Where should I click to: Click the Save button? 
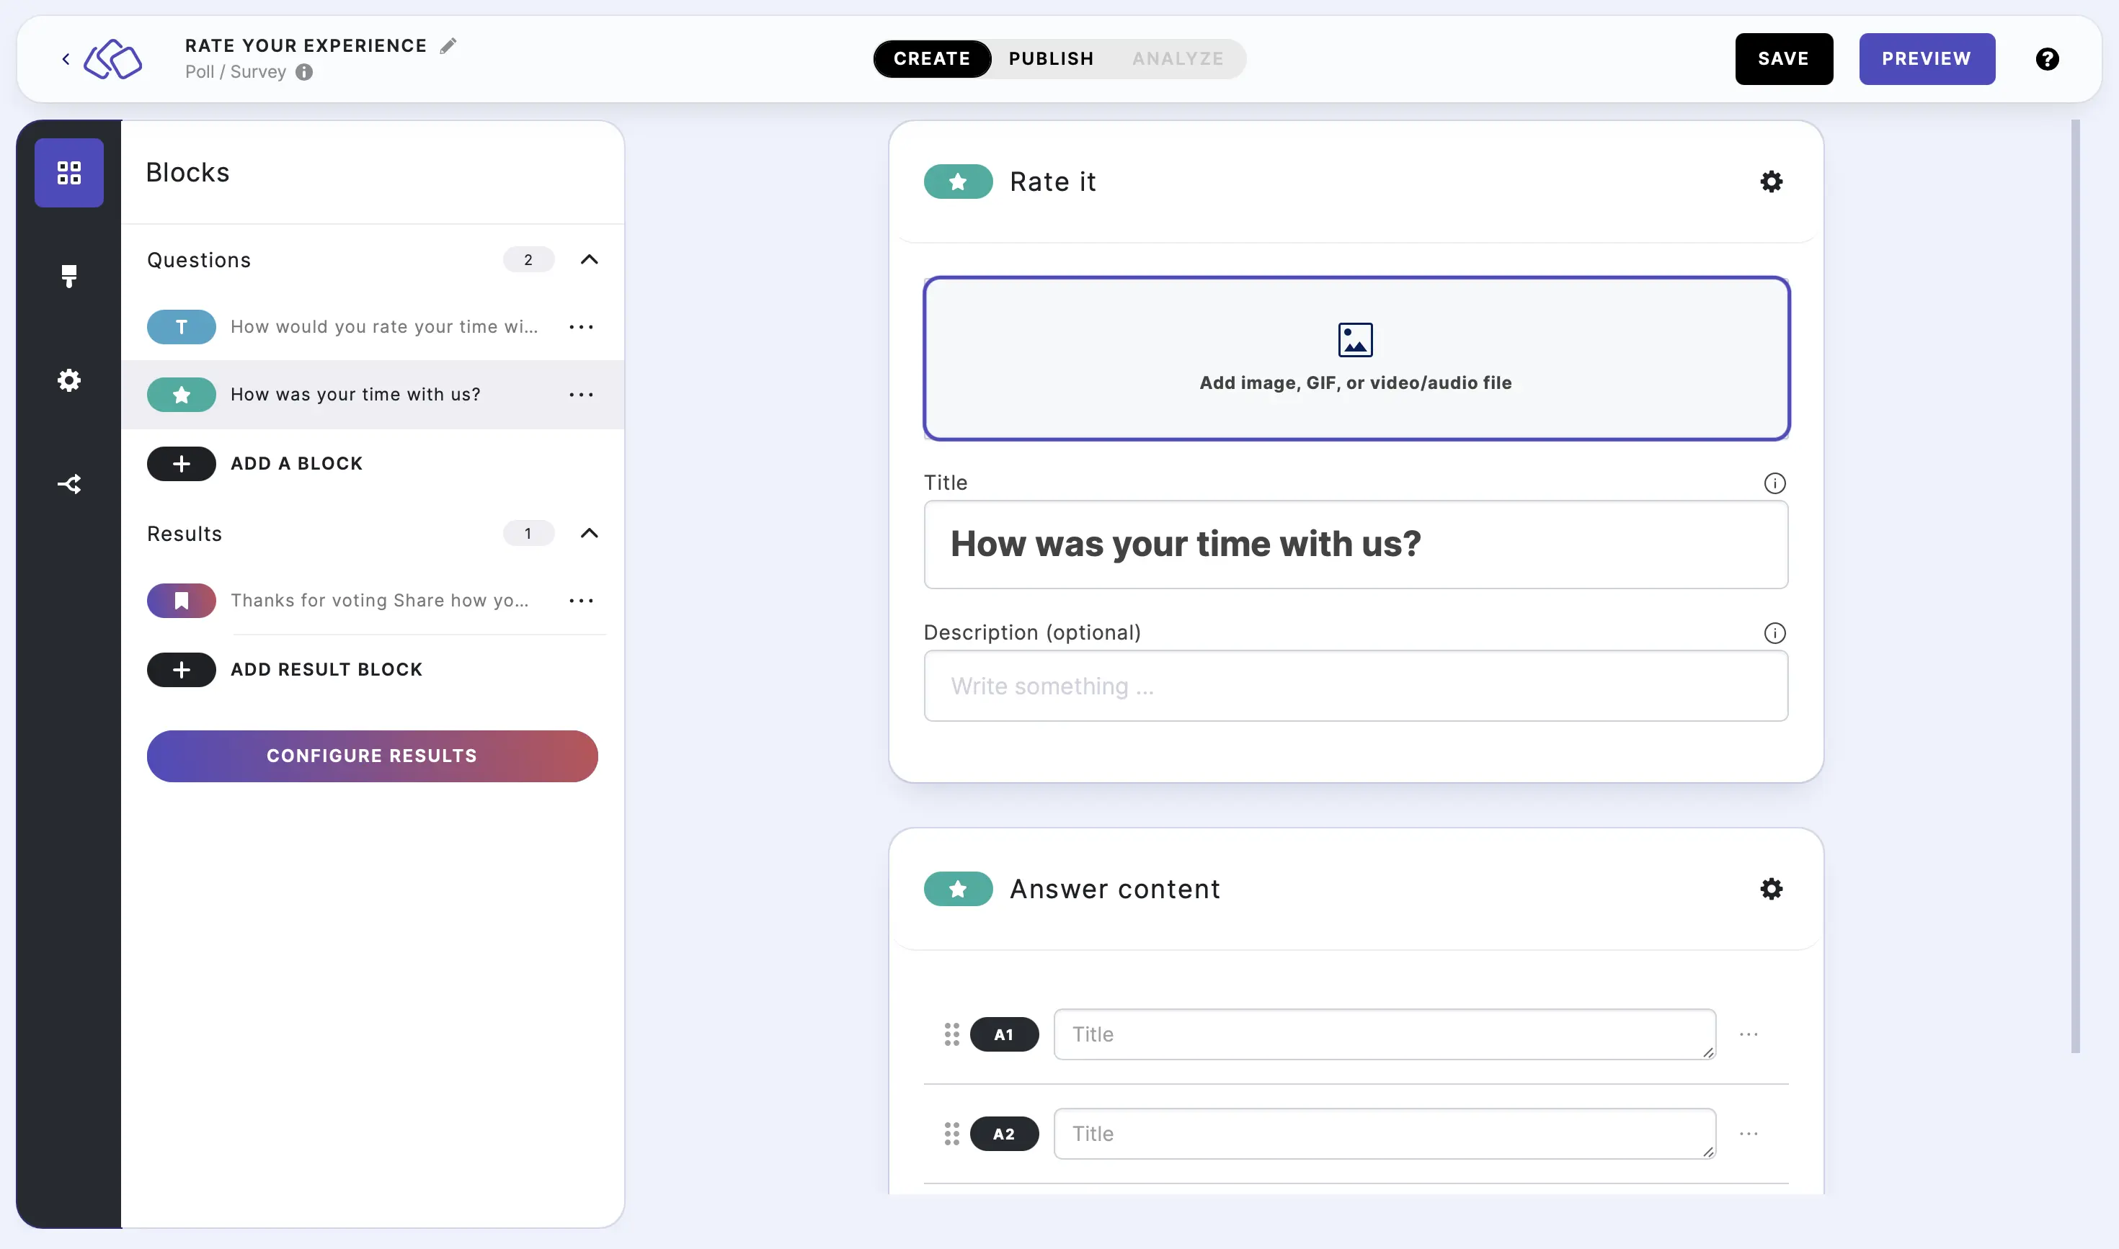(x=1784, y=59)
